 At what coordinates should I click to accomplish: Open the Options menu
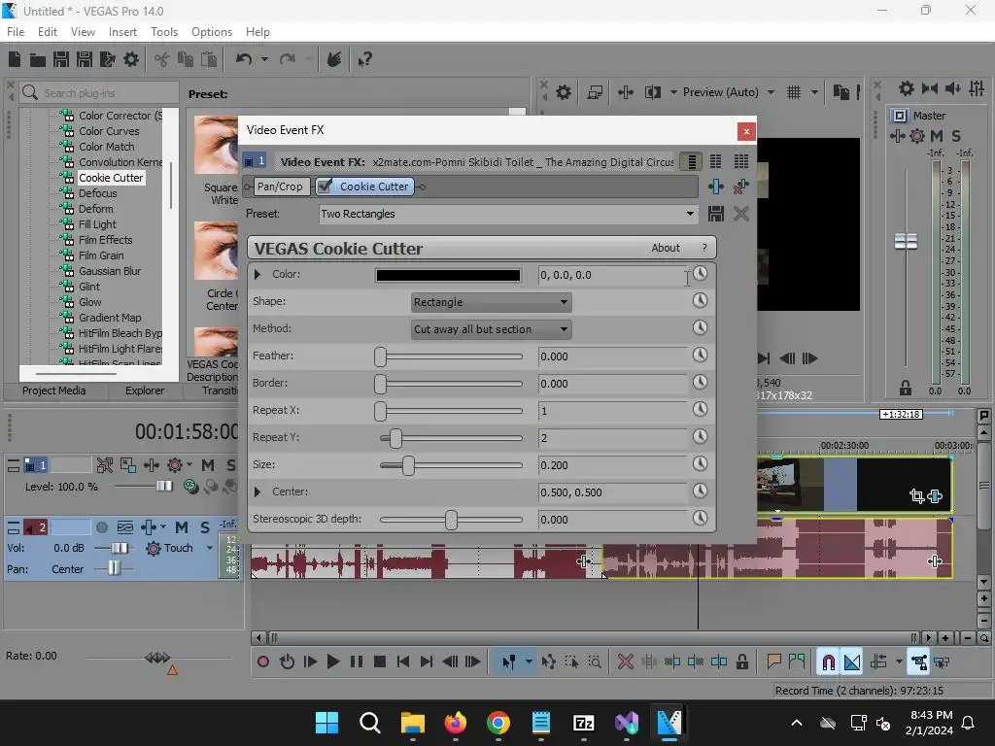(211, 32)
